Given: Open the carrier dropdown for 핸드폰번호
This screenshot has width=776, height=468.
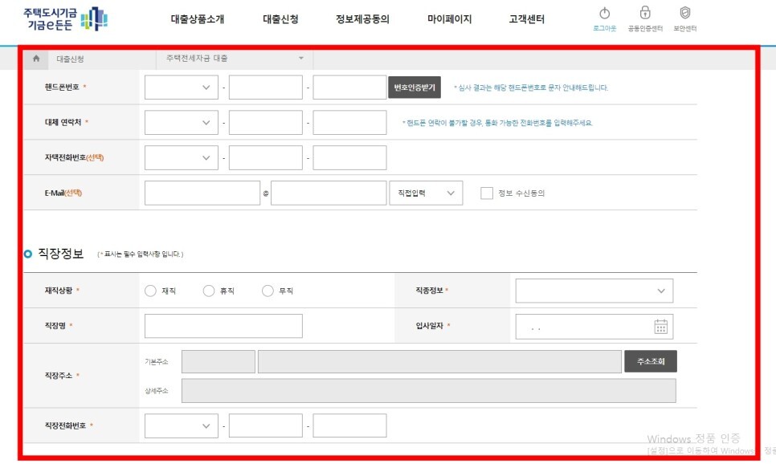Looking at the screenshot, I should point(180,87).
